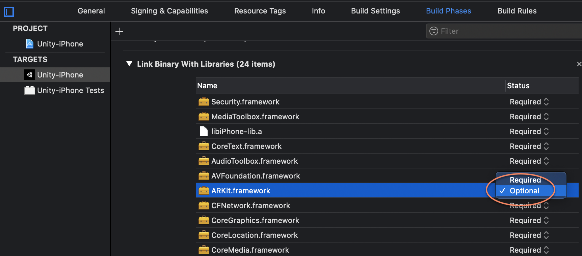Screen dimensions: 582x256
Task: Click the plus icon to add build phase
Action: pos(119,31)
